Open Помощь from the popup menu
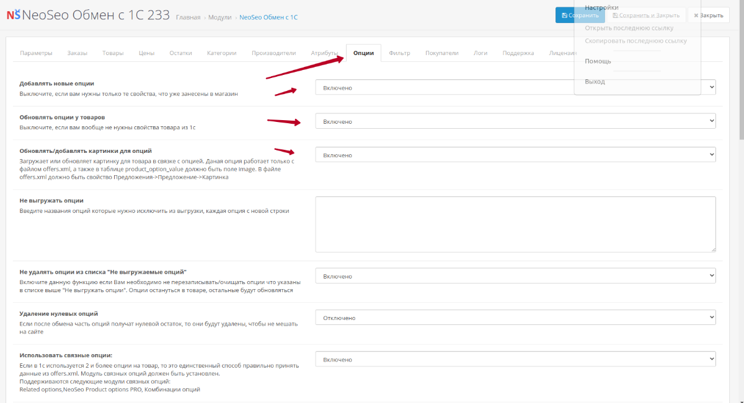The width and height of the screenshot is (744, 403). [x=598, y=61]
